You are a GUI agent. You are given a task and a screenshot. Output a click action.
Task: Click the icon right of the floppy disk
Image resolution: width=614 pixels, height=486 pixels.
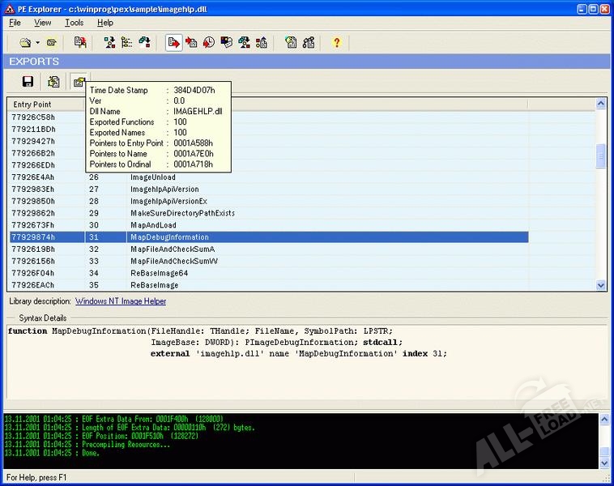pyautogui.click(x=53, y=82)
